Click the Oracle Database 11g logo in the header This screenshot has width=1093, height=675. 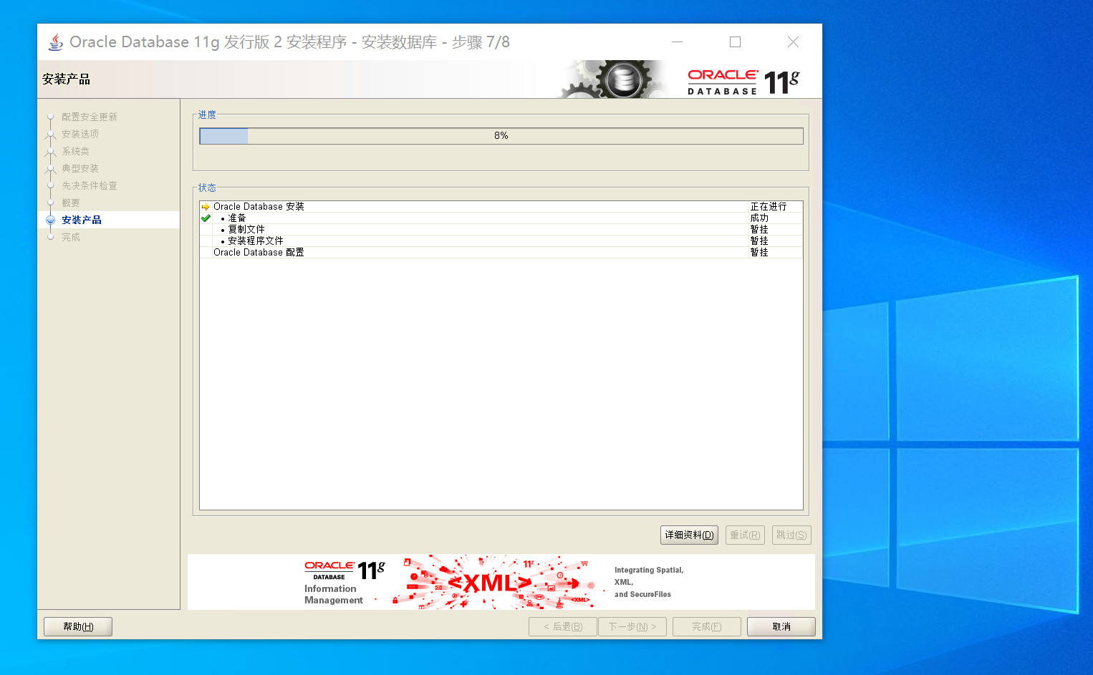tap(743, 82)
